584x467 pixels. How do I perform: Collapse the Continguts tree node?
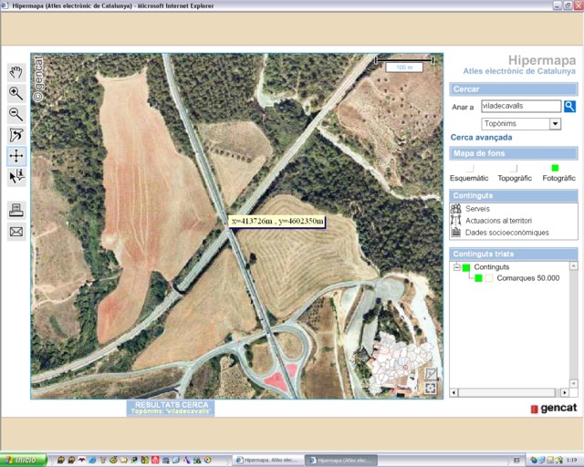[x=456, y=267]
